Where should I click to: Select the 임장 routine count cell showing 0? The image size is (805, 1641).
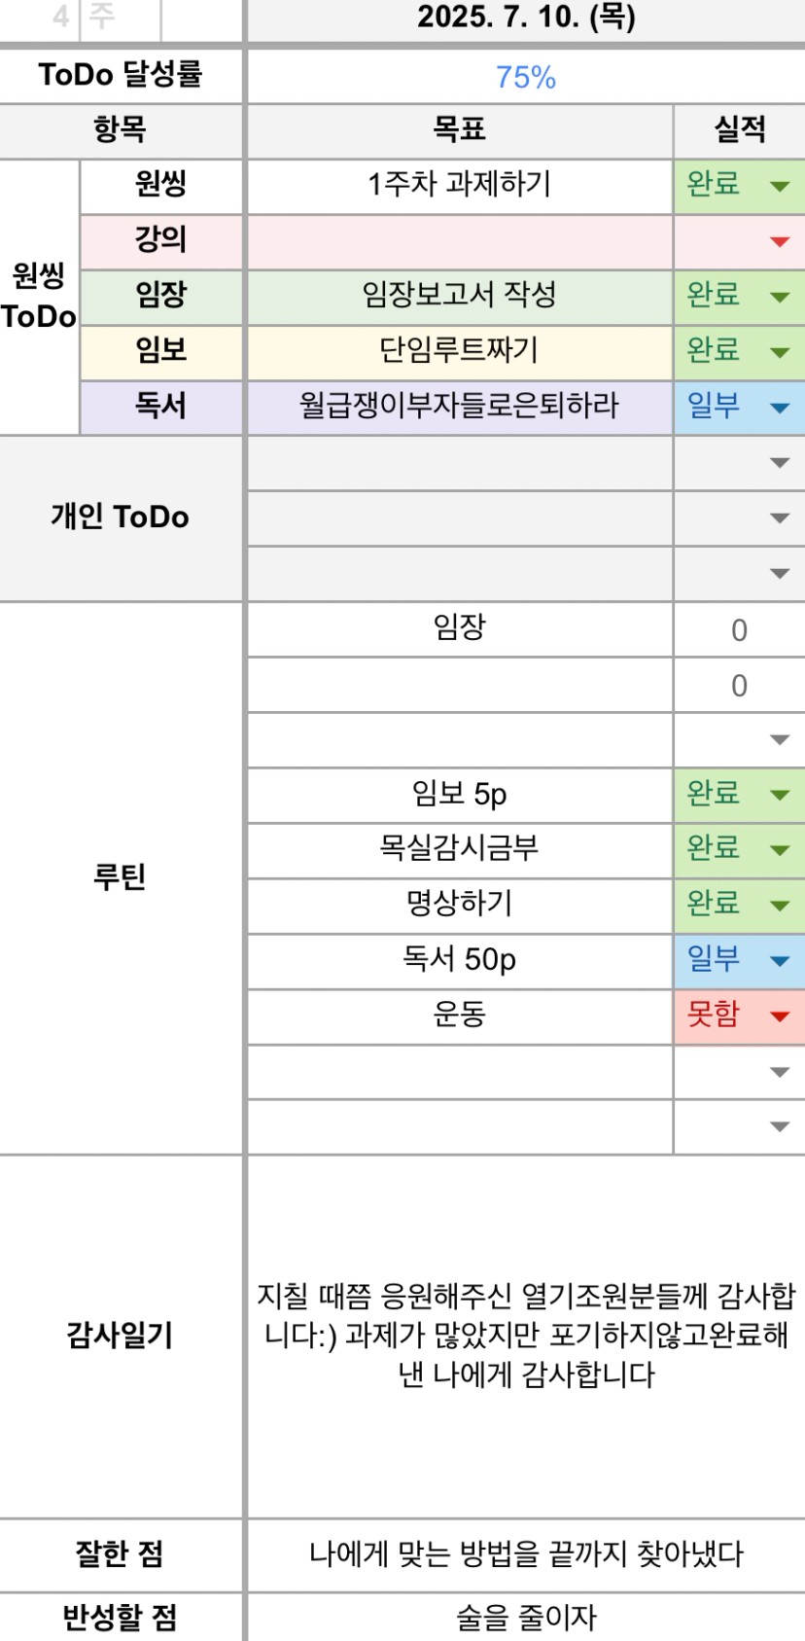pyautogui.click(x=739, y=629)
